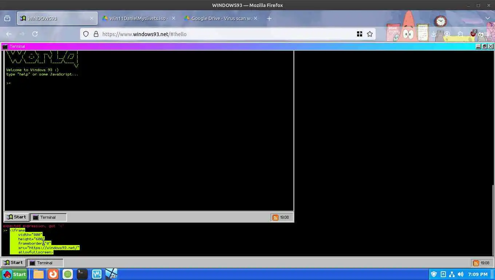Reload the Windows93 page
The width and height of the screenshot is (495, 280).
tap(35, 34)
